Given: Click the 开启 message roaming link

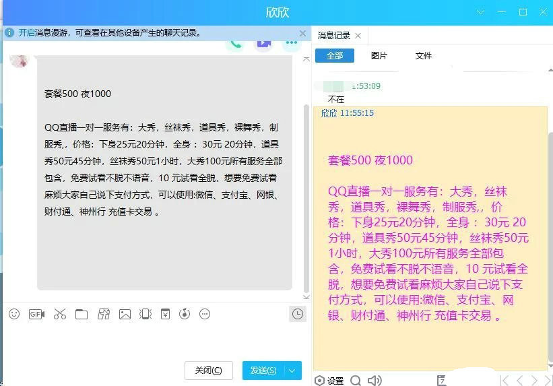Looking at the screenshot, I should click(x=26, y=32).
